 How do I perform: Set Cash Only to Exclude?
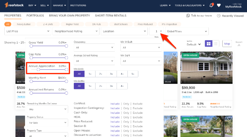[x=138, y=113]
